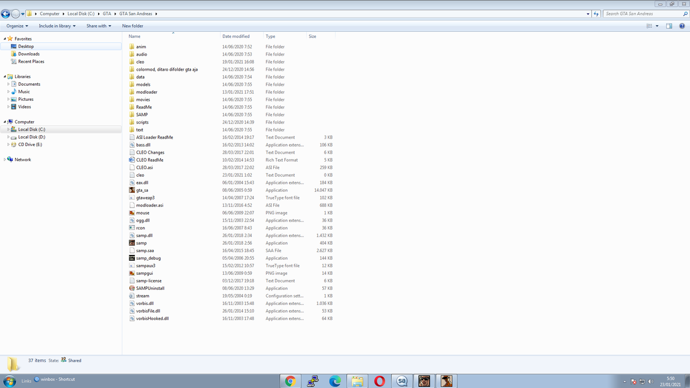The image size is (690, 388).
Task: Expand the Local Disk (D:) node
Action: tap(8, 137)
